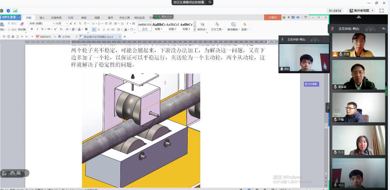Open the 演讲者视图 view dropdown
The image size is (390, 190).
pyautogui.click(x=361, y=10)
